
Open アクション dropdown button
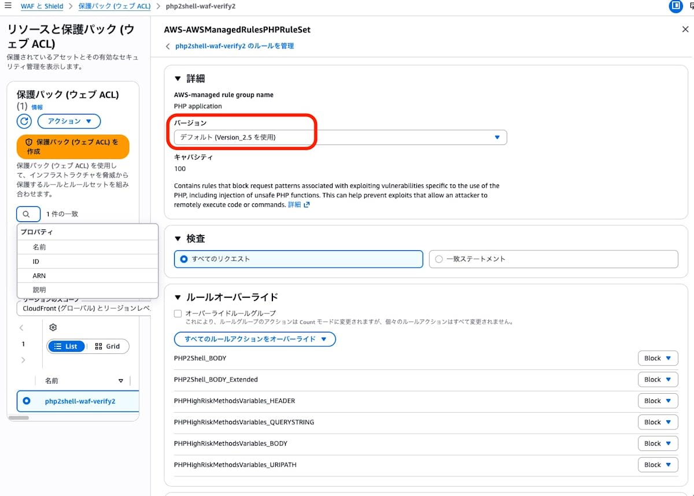69,121
